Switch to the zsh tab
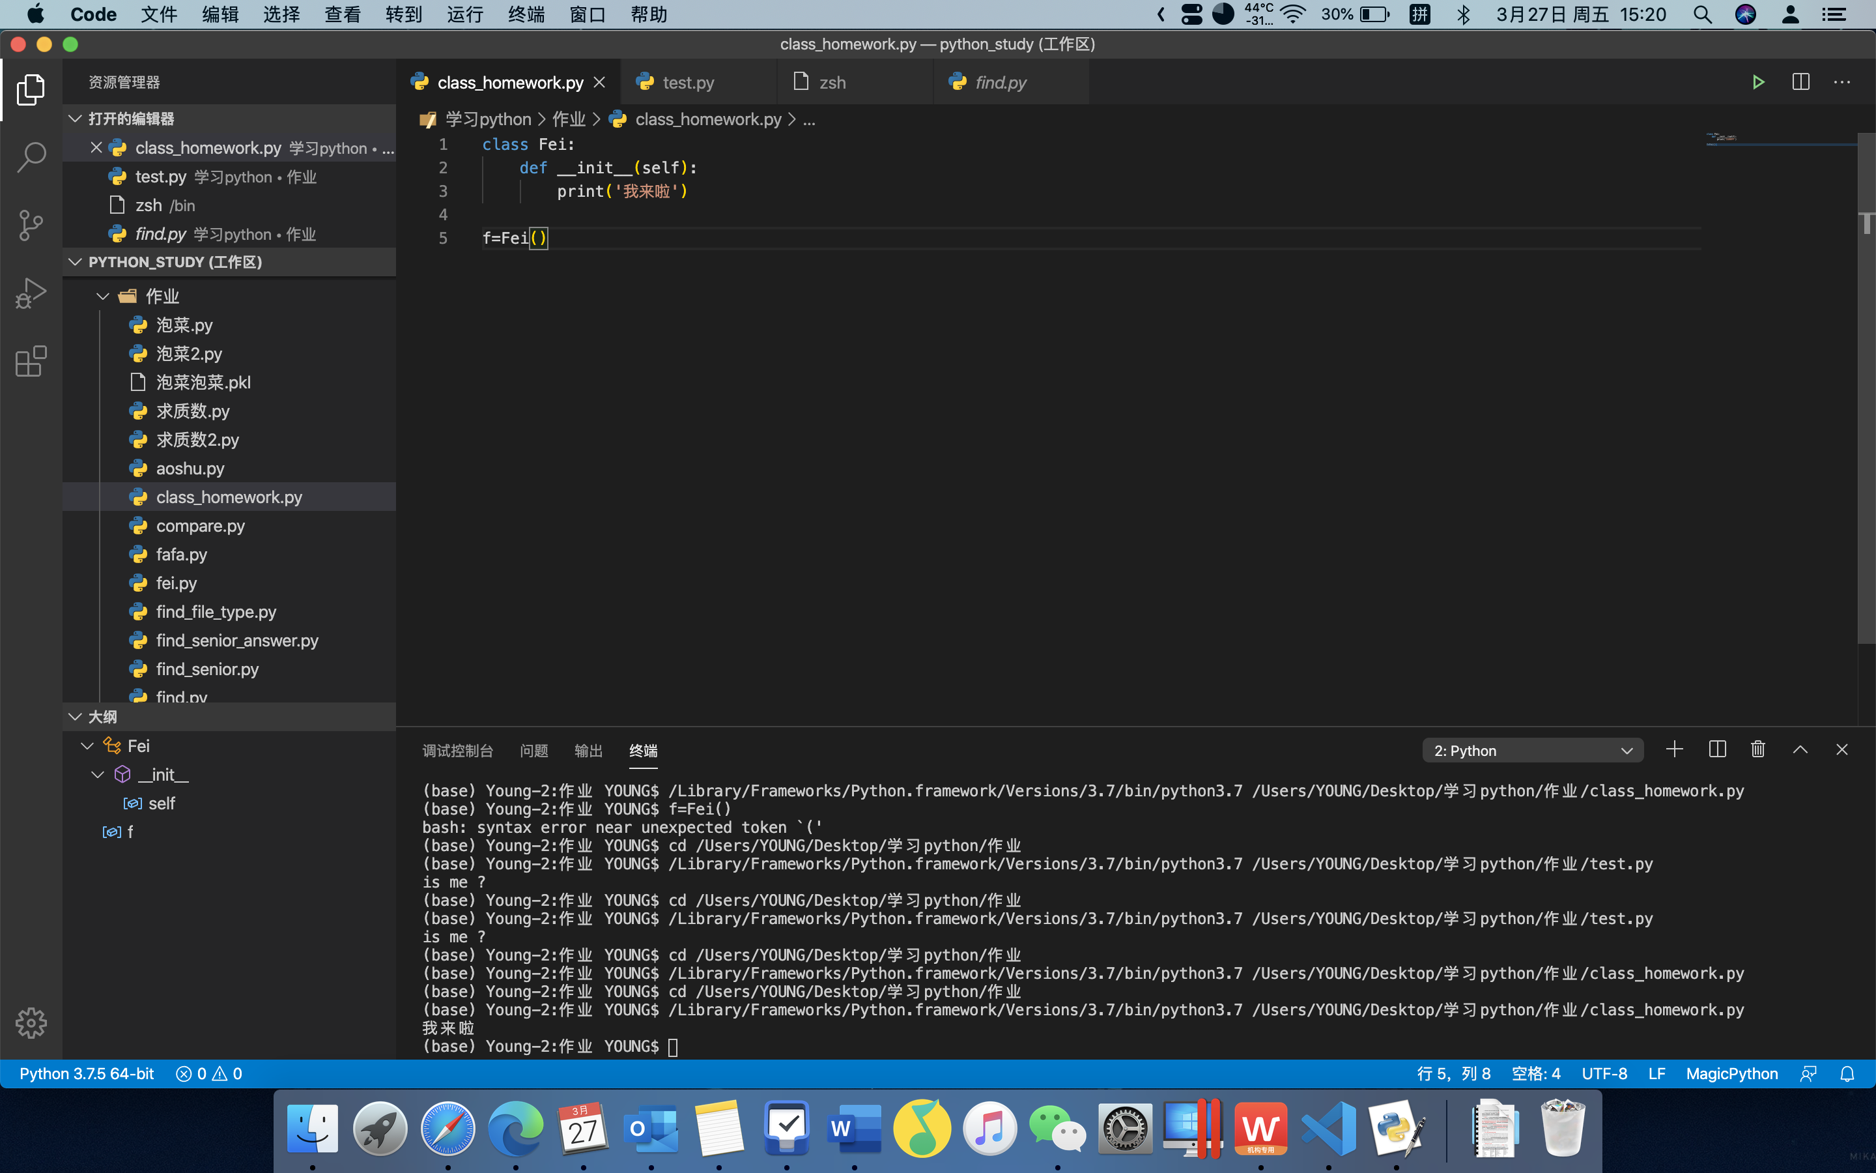The height and width of the screenshot is (1173, 1876). 856,82
